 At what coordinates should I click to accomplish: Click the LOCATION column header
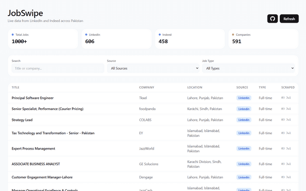(x=195, y=87)
